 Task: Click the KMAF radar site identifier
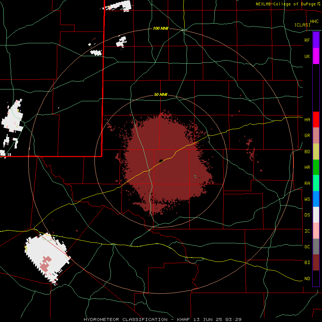tap(184, 319)
